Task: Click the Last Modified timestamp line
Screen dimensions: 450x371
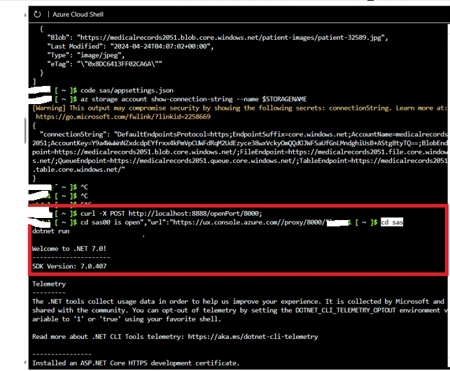Action: pyautogui.click(x=130, y=46)
